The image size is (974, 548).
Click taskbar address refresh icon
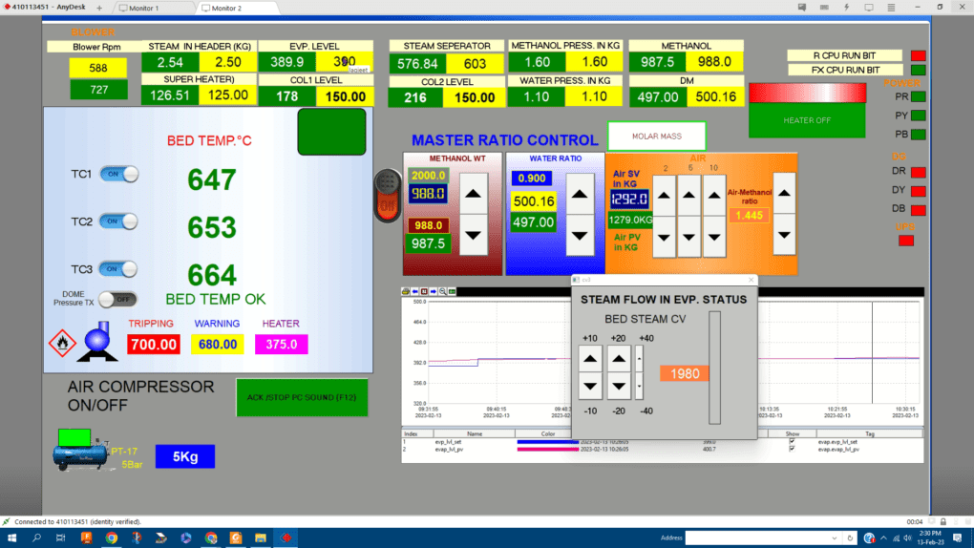[850, 538]
